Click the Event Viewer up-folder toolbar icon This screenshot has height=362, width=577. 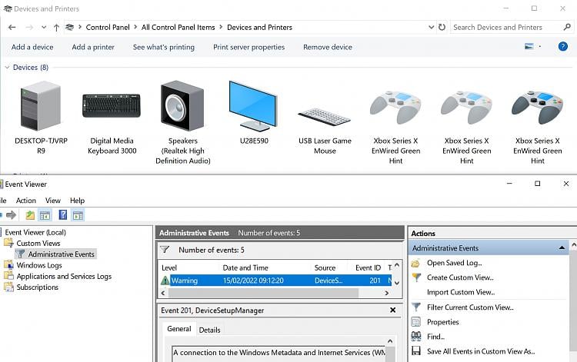click(30, 215)
